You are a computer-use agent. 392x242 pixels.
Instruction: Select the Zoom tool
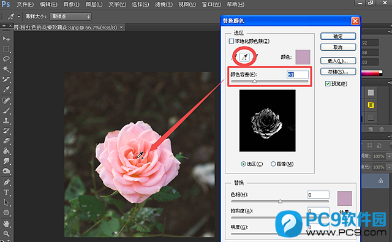(x=6, y=233)
